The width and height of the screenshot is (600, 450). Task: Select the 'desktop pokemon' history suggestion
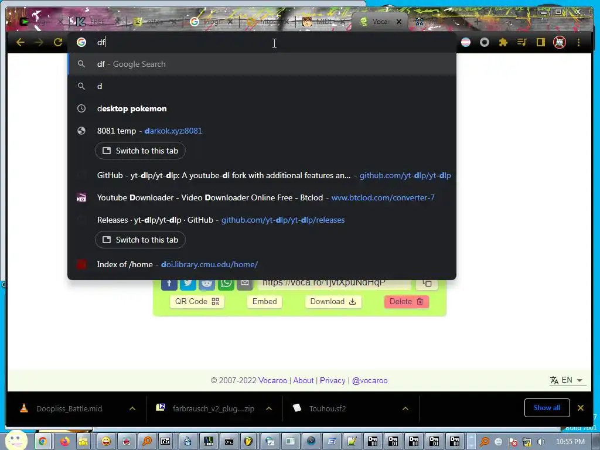click(x=262, y=108)
